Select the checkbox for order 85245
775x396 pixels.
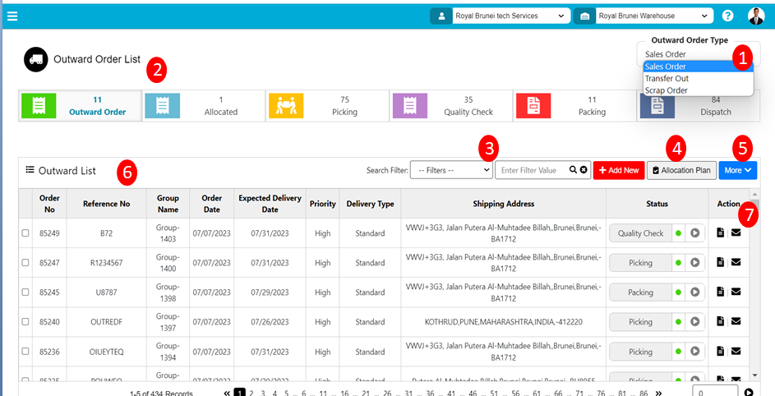click(25, 292)
